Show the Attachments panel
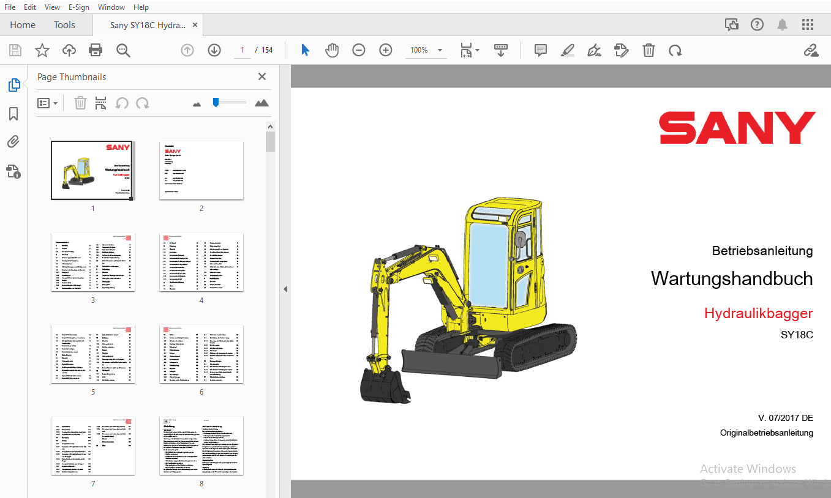 click(x=13, y=142)
